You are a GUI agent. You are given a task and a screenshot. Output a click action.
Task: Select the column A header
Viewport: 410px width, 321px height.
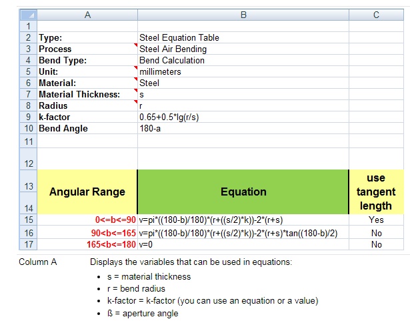pyautogui.click(x=87, y=15)
